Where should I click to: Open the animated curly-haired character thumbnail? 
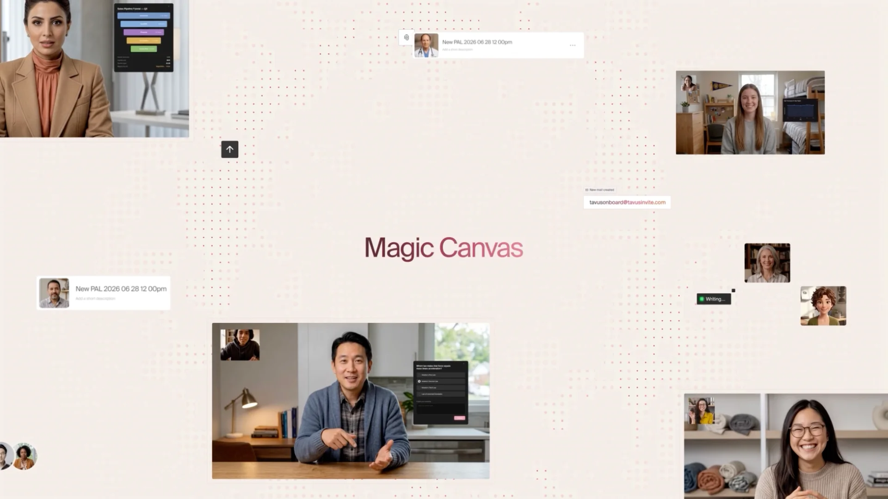823,306
